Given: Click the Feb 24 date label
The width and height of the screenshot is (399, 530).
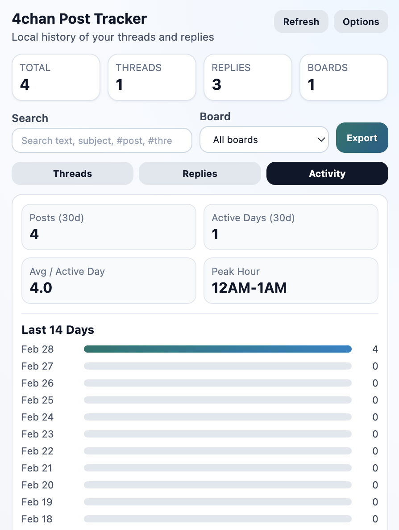Looking at the screenshot, I should [x=37, y=417].
